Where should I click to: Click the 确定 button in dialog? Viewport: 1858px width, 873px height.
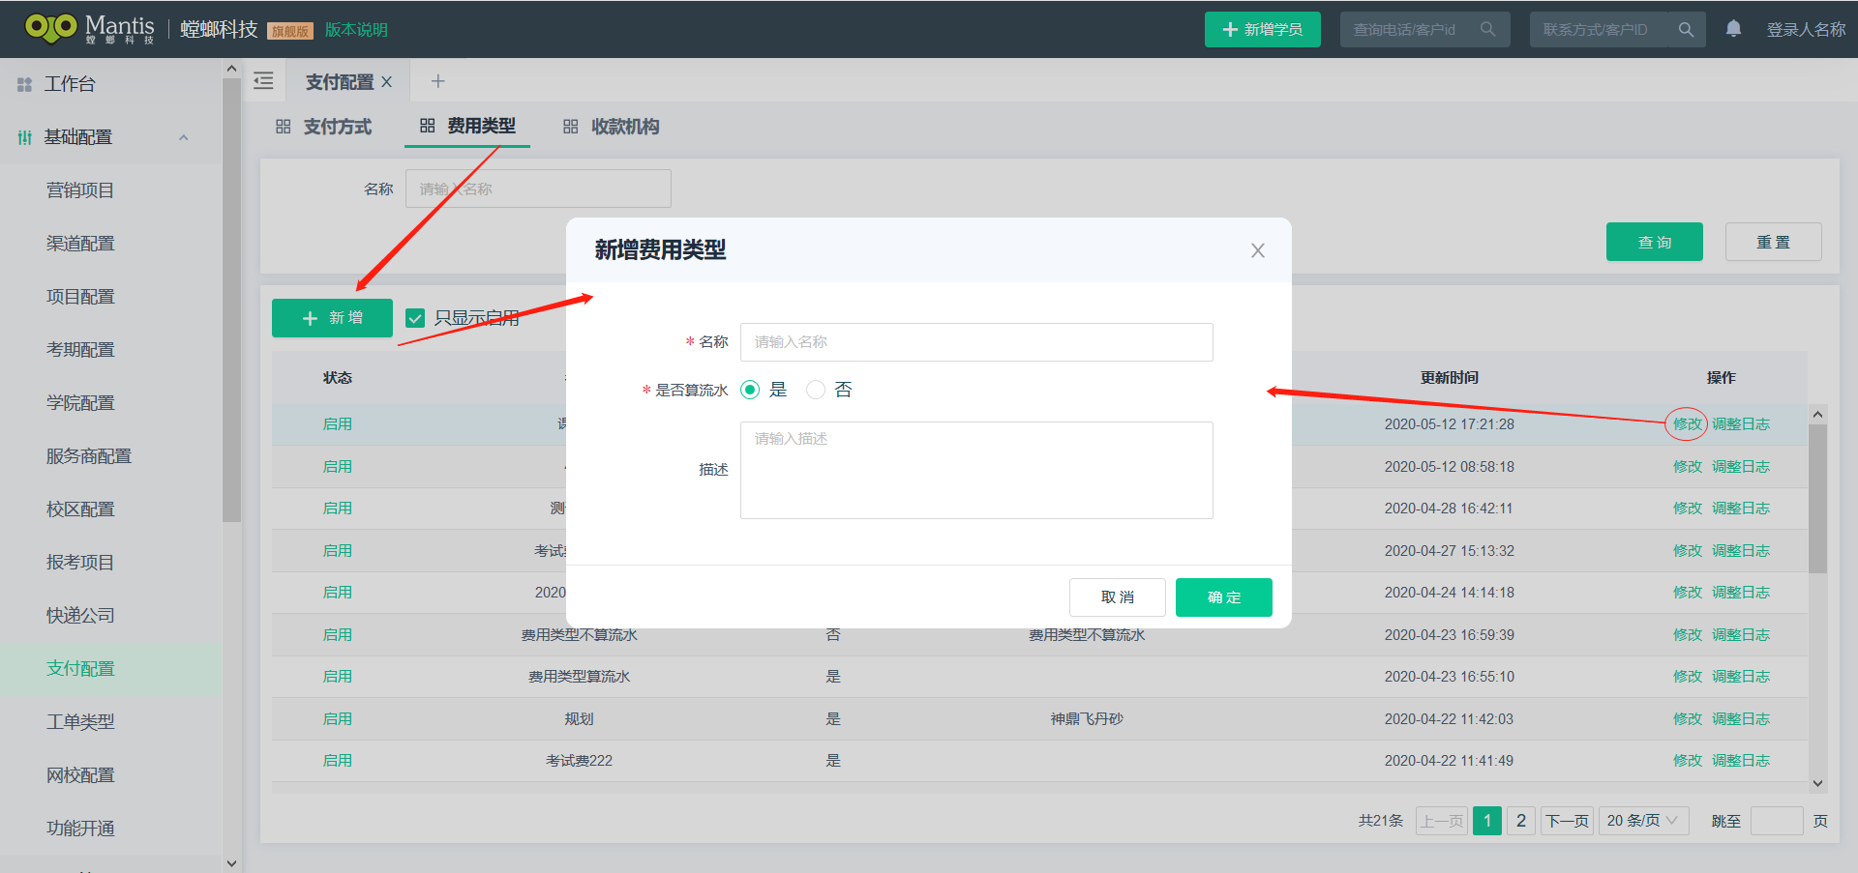(1223, 597)
